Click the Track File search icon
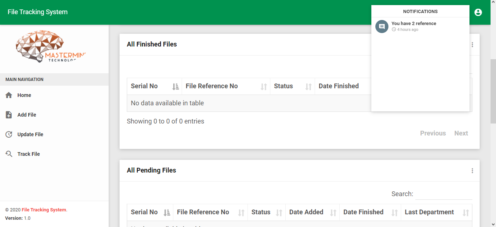The image size is (496, 227). (x=9, y=154)
